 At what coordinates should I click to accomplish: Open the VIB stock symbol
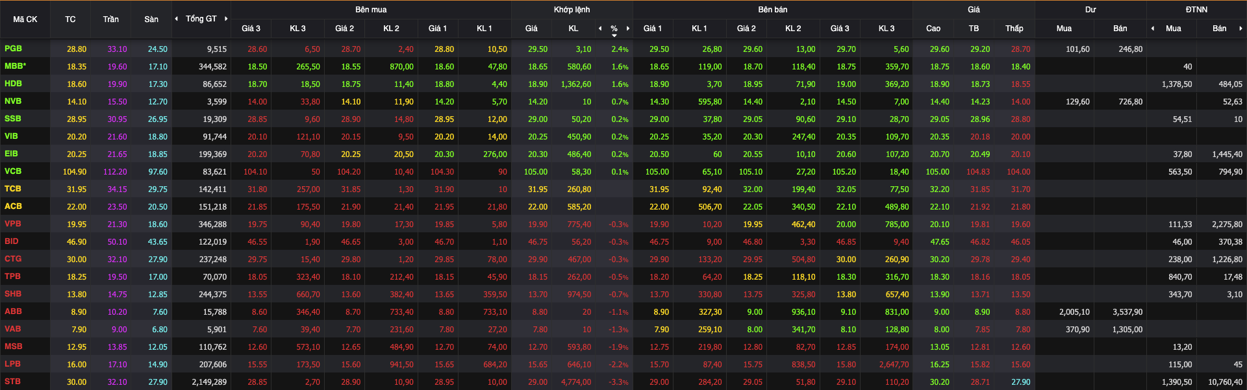(x=11, y=136)
